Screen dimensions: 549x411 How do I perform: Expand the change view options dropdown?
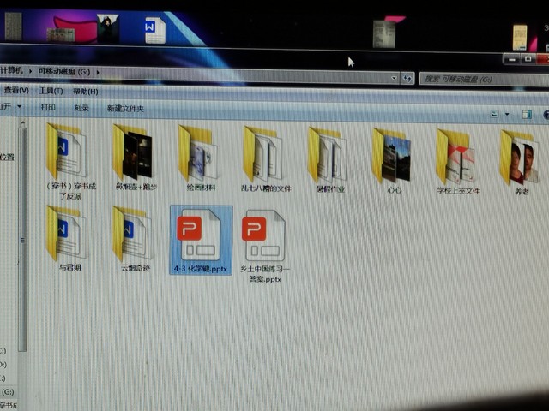(508, 114)
